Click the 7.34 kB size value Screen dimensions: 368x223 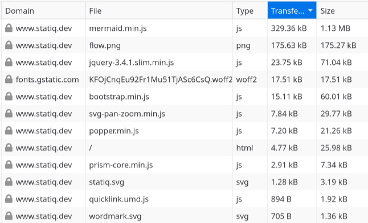pyautogui.click(x=334, y=165)
